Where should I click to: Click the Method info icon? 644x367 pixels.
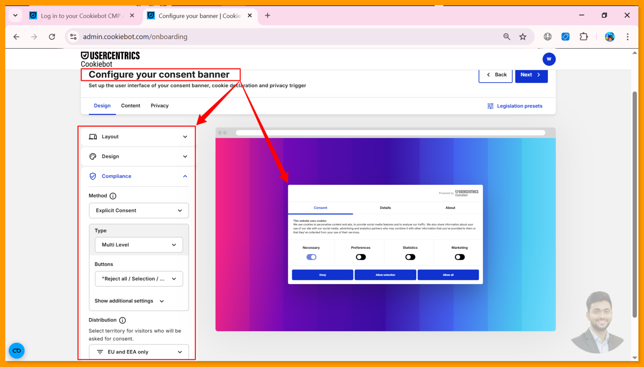point(113,196)
